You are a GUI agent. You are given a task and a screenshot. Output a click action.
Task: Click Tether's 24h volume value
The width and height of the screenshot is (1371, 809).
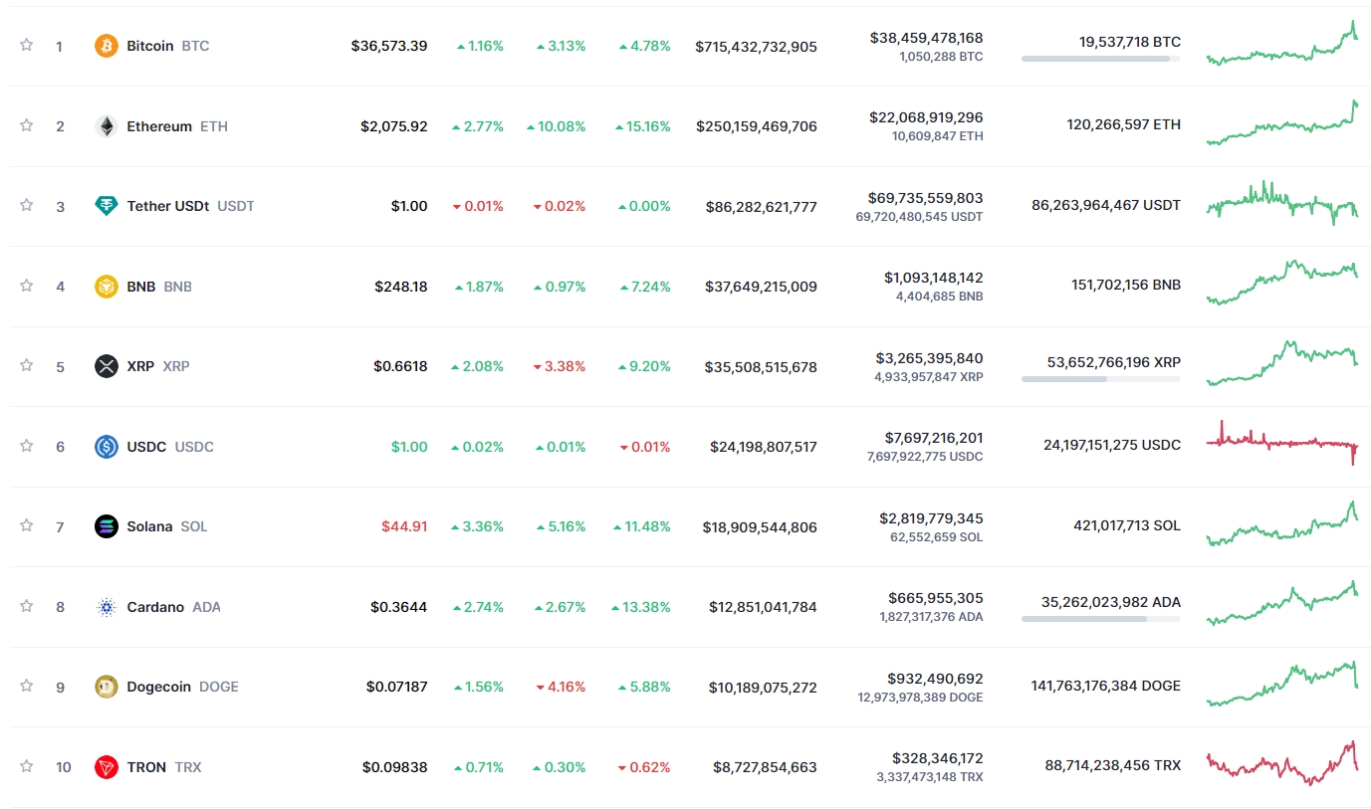pos(926,198)
